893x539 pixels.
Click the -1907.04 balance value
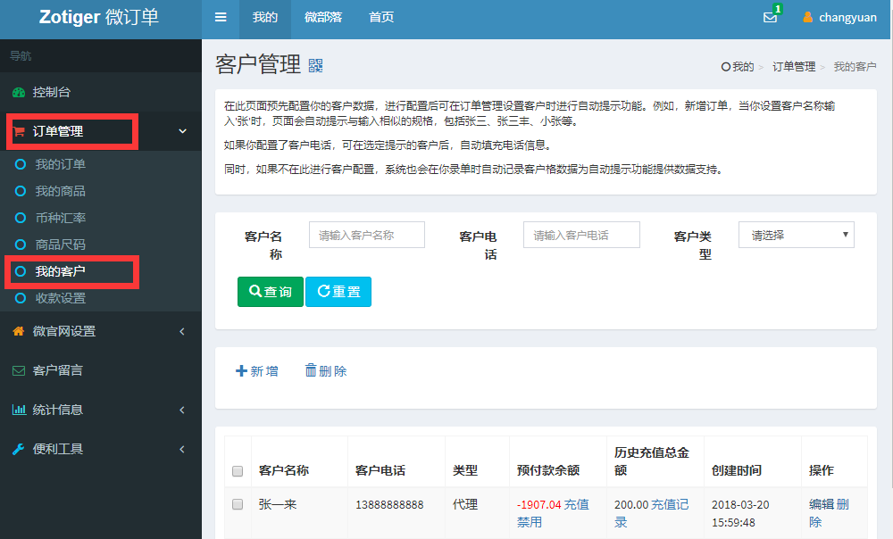538,504
